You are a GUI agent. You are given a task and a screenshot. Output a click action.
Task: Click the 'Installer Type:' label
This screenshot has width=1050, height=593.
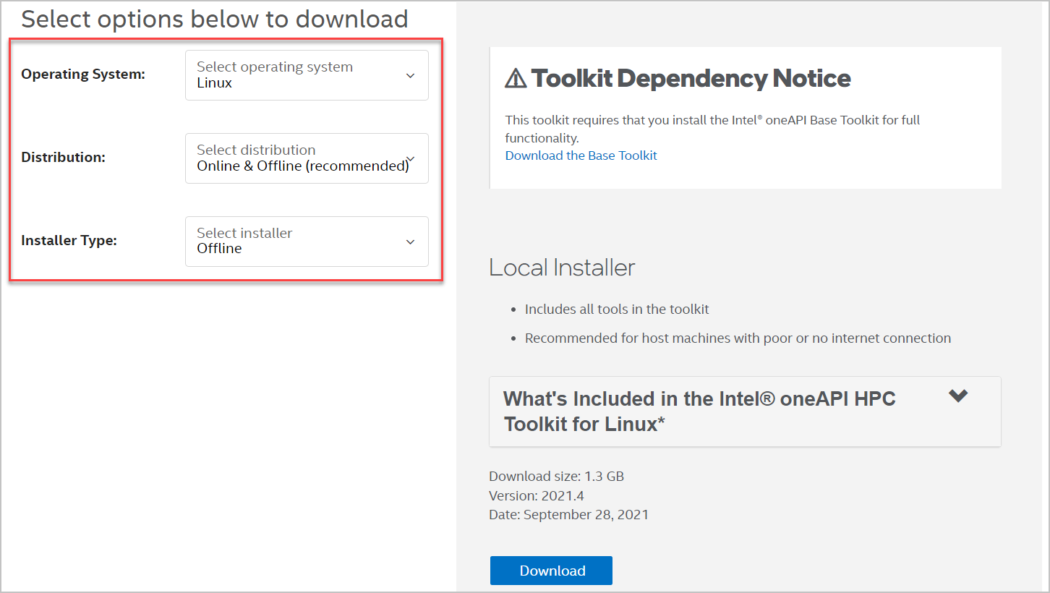pos(69,241)
